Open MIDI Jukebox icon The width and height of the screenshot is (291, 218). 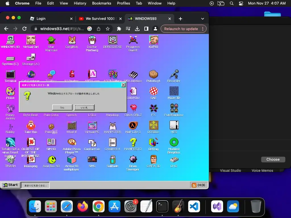133,76
